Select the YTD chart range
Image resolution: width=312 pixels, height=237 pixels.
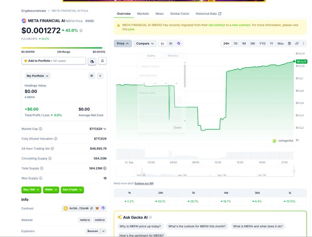pos(262,44)
